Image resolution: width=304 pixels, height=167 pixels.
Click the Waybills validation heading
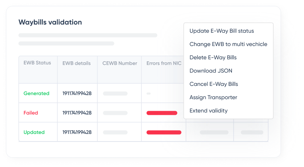(50, 22)
